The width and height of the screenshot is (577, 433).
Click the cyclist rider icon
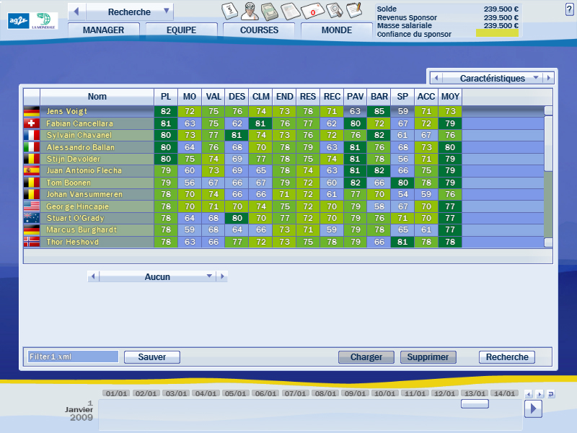(250, 11)
